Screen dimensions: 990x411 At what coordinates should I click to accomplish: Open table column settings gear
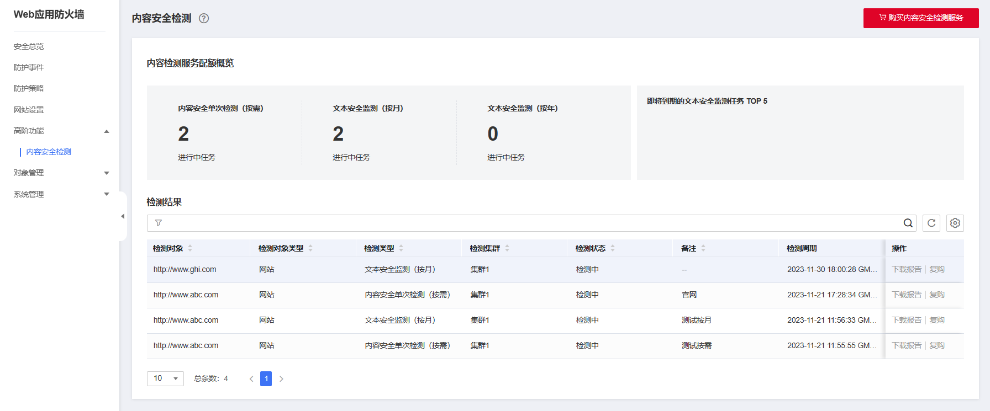click(x=955, y=223)
